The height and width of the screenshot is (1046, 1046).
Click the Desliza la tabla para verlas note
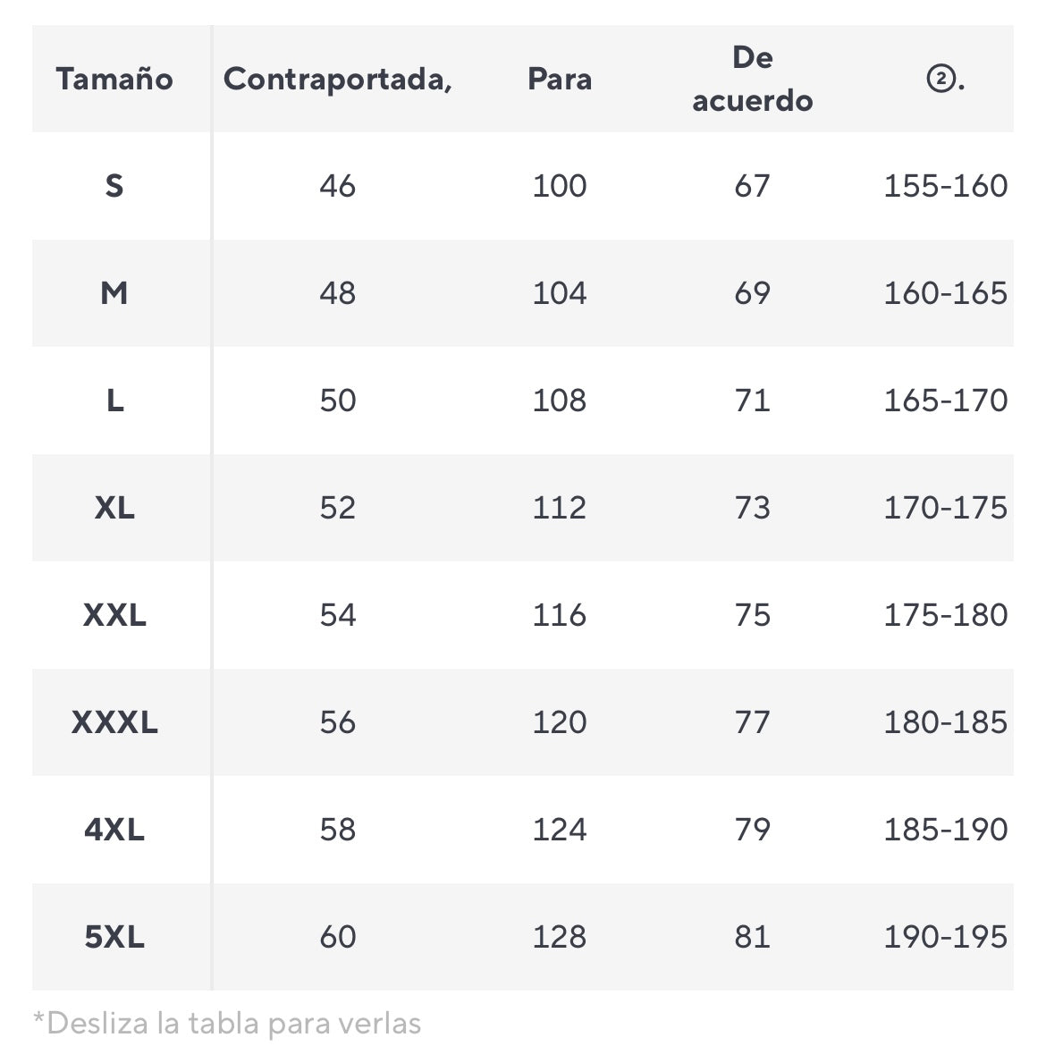click(227, 1024)
